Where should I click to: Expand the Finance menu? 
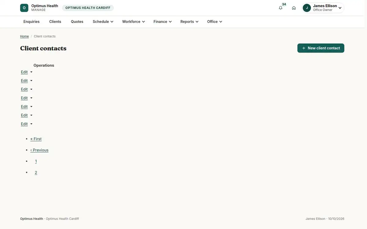click(163, 22)
